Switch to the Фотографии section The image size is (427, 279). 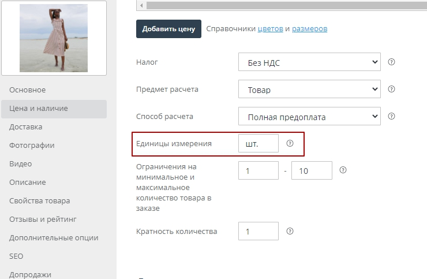click(x=32, y=146)
